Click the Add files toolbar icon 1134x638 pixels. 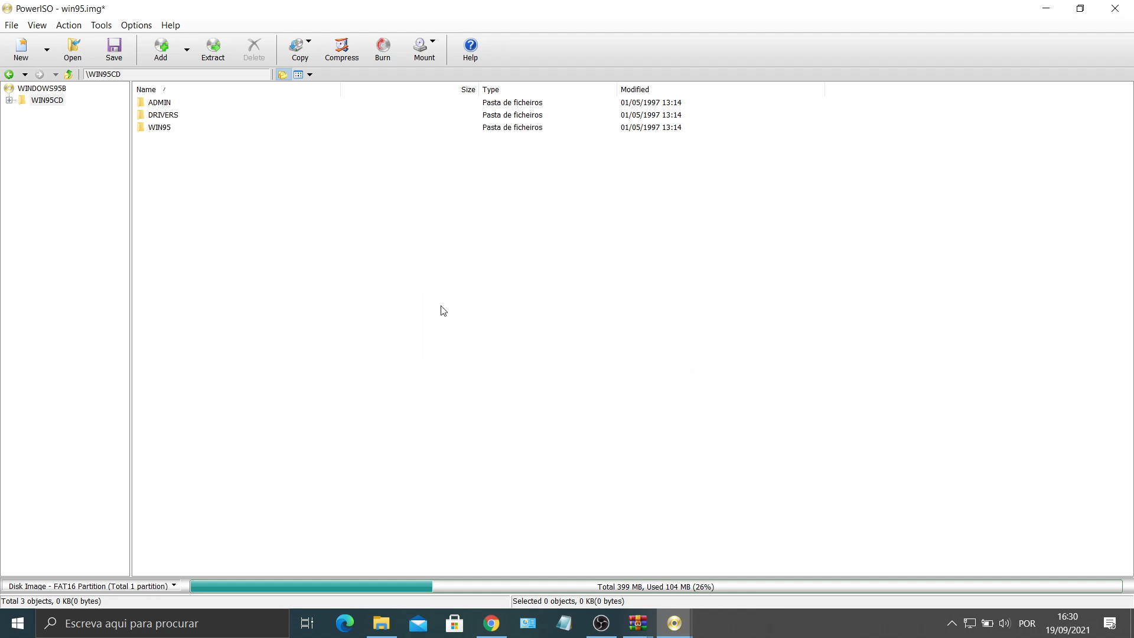coord(161,50)
